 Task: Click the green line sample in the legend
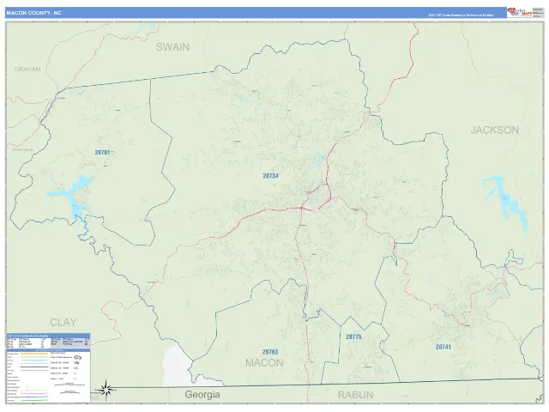34,400
